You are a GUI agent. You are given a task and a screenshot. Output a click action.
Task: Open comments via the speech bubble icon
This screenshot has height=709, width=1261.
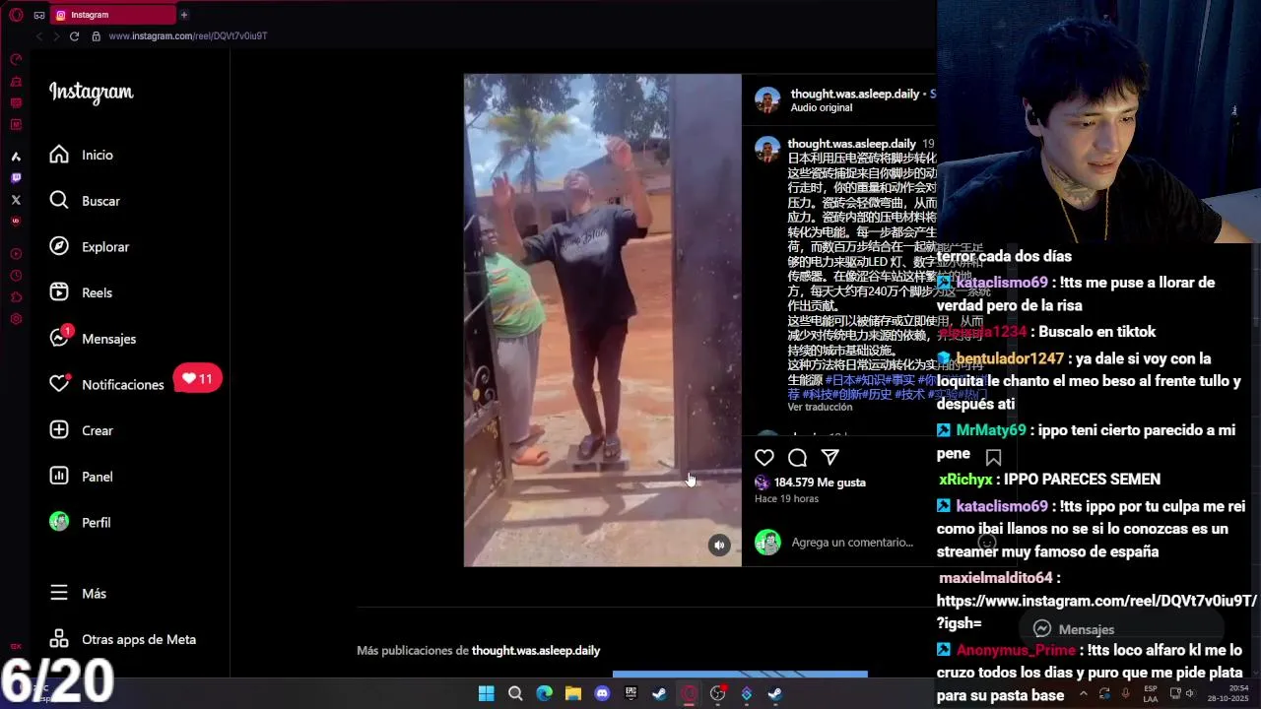(x=797, y=457)
